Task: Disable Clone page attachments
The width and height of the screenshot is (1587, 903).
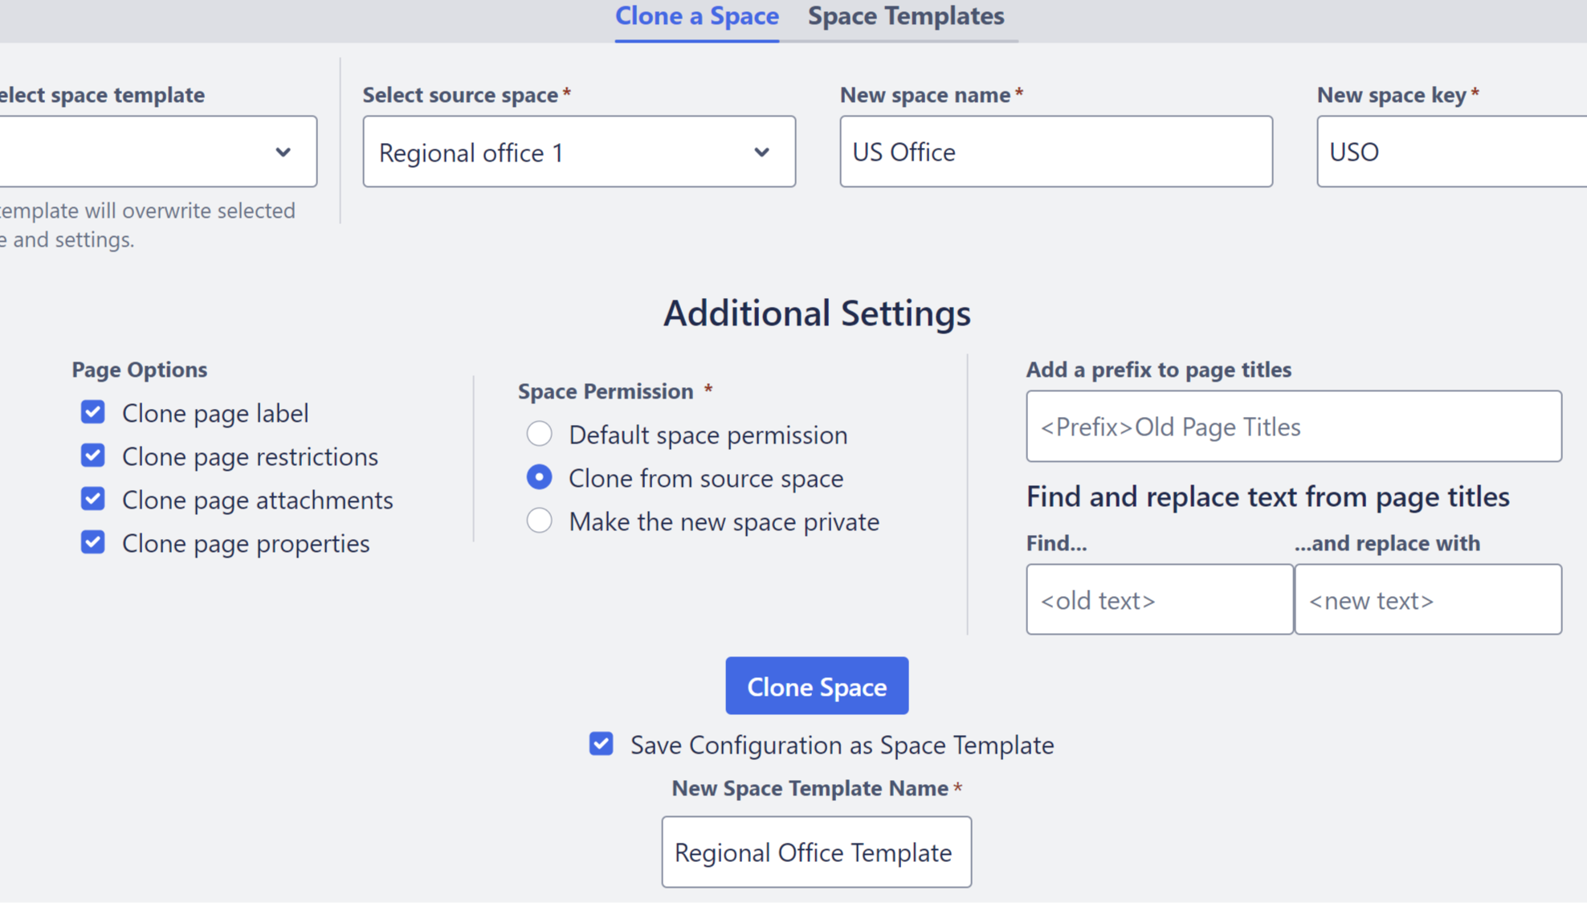Action: 92,499
